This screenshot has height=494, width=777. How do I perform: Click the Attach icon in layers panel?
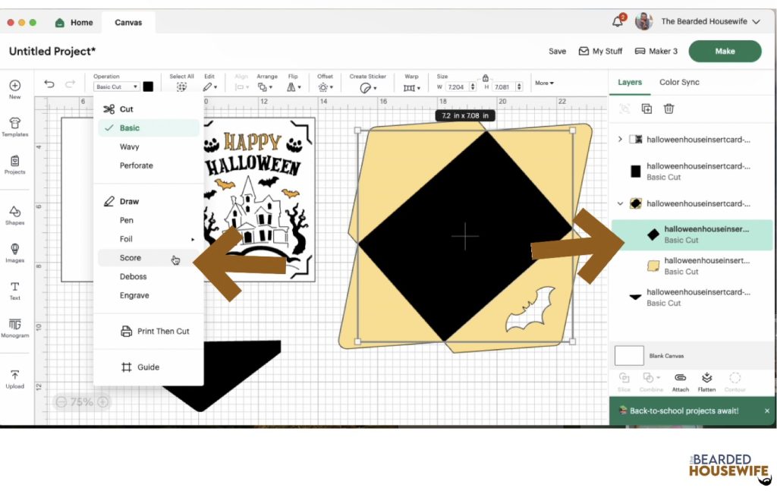click(x=680, y=383)
